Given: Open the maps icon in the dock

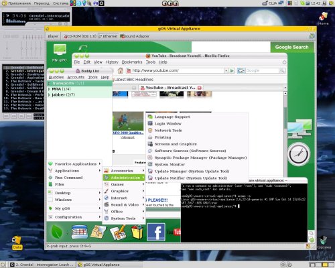Looking at the screenshot, I should pyautogui.click(x=98, y=232).
